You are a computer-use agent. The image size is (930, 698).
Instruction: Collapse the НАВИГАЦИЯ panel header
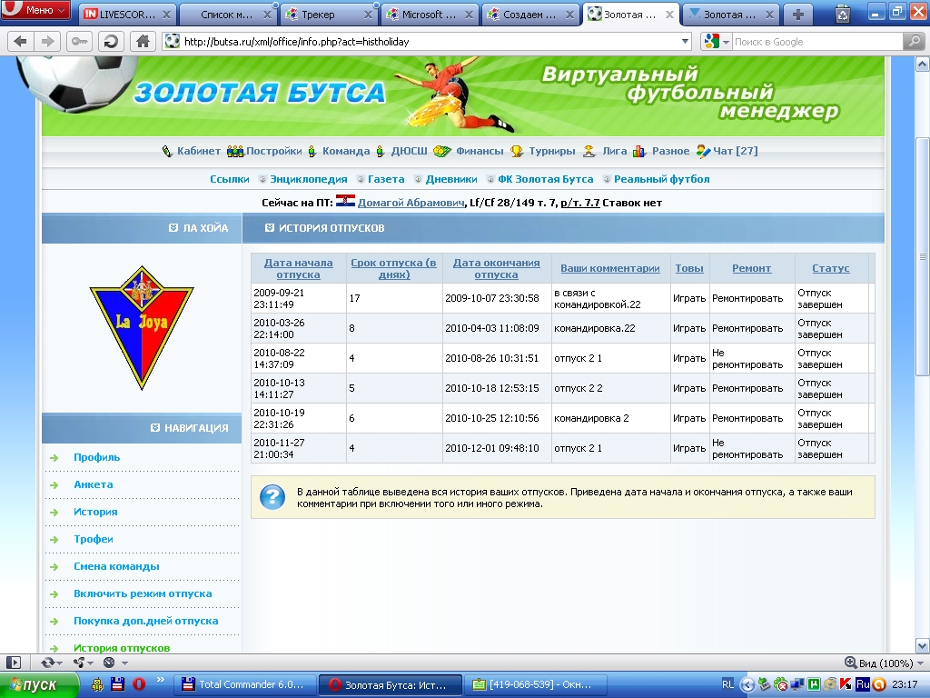155,427
